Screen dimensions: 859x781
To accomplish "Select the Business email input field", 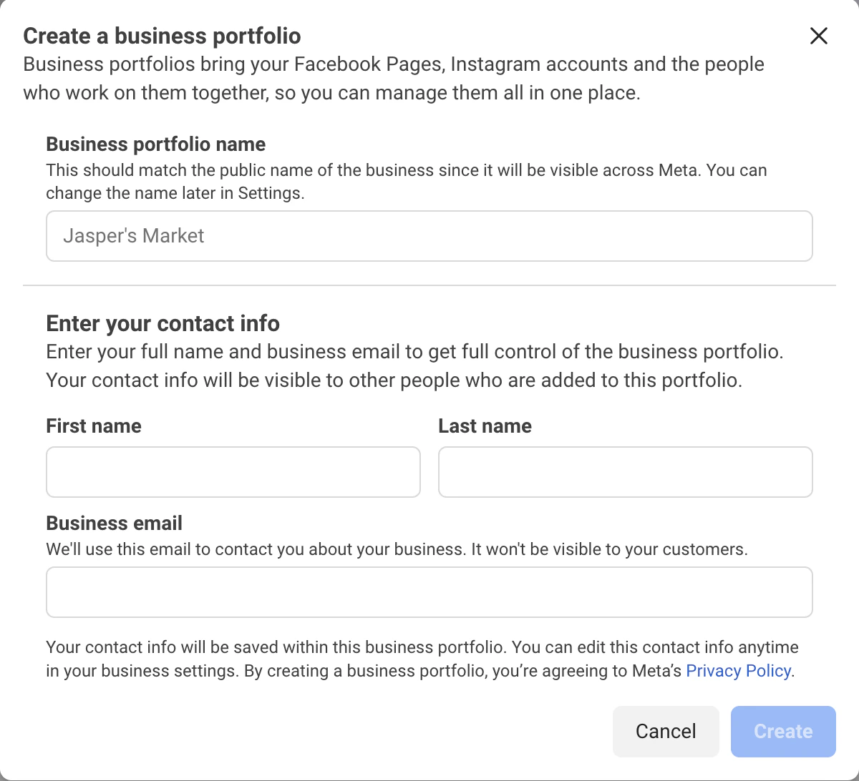I will [429, 591].
